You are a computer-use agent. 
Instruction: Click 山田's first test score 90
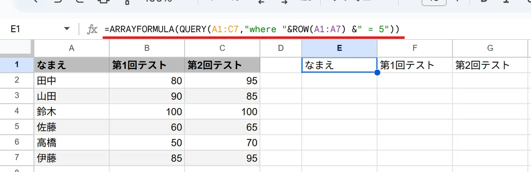click(147, 96)
